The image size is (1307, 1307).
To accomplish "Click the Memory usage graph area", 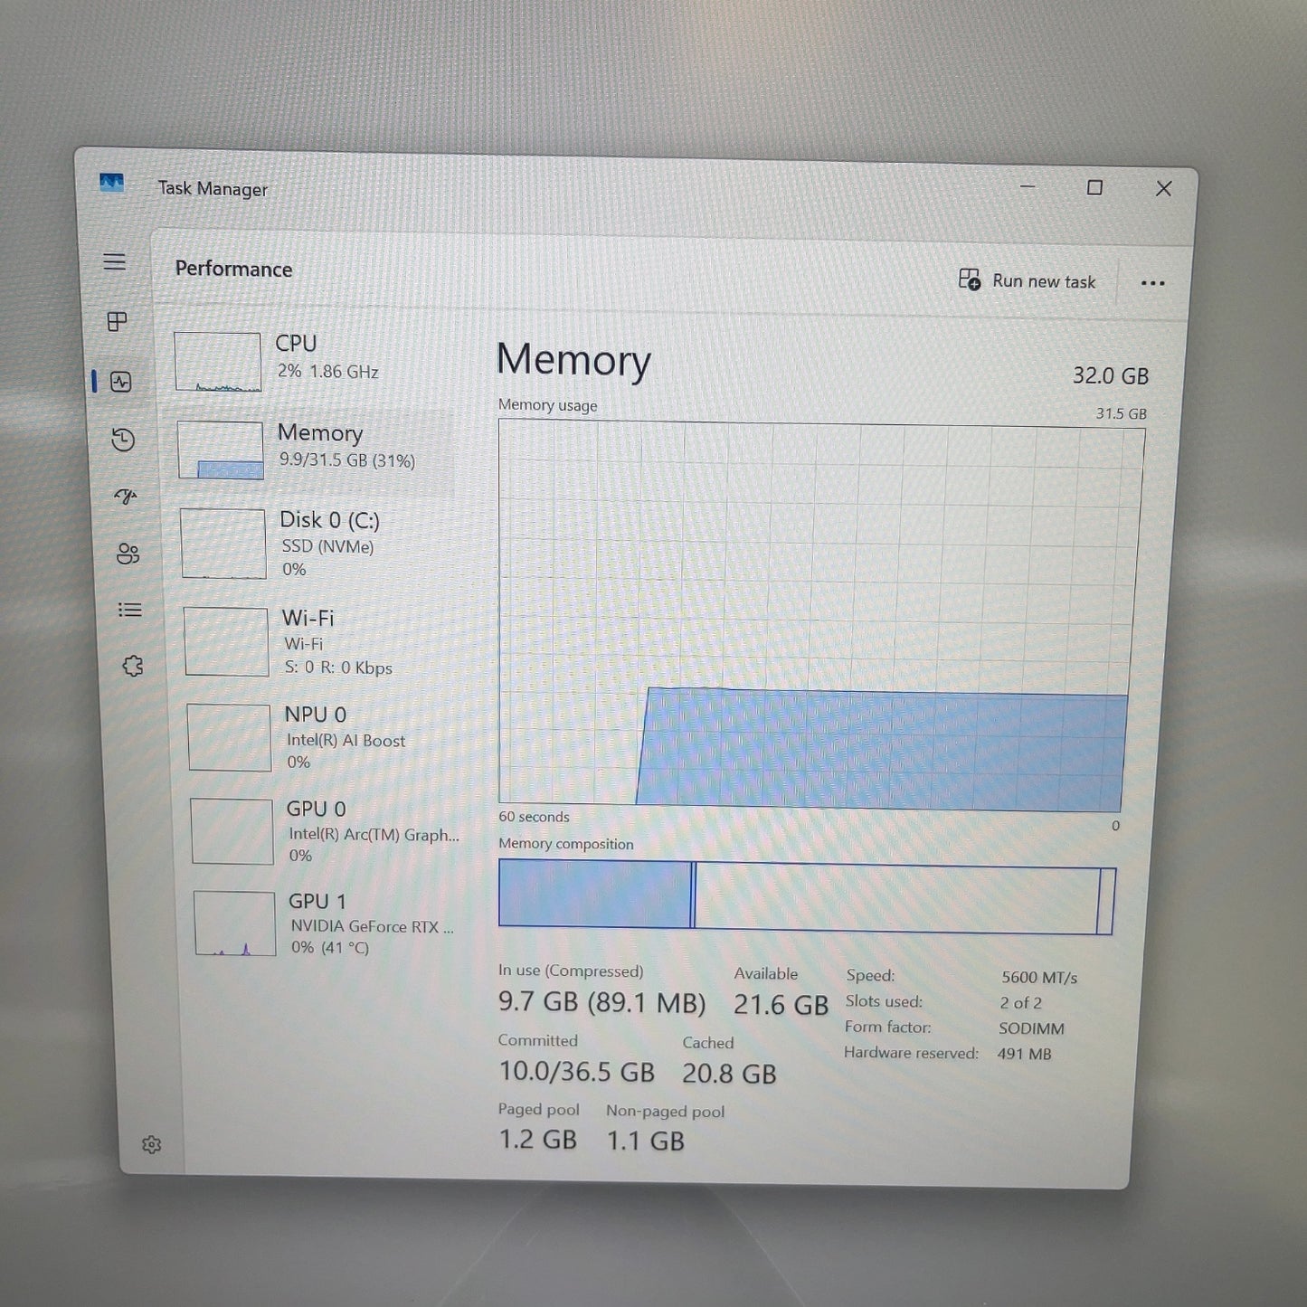I will pyautogui.click(x=814, y=615).
